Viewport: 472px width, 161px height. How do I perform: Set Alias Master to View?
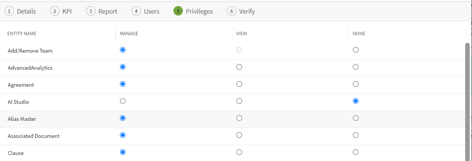239,118
